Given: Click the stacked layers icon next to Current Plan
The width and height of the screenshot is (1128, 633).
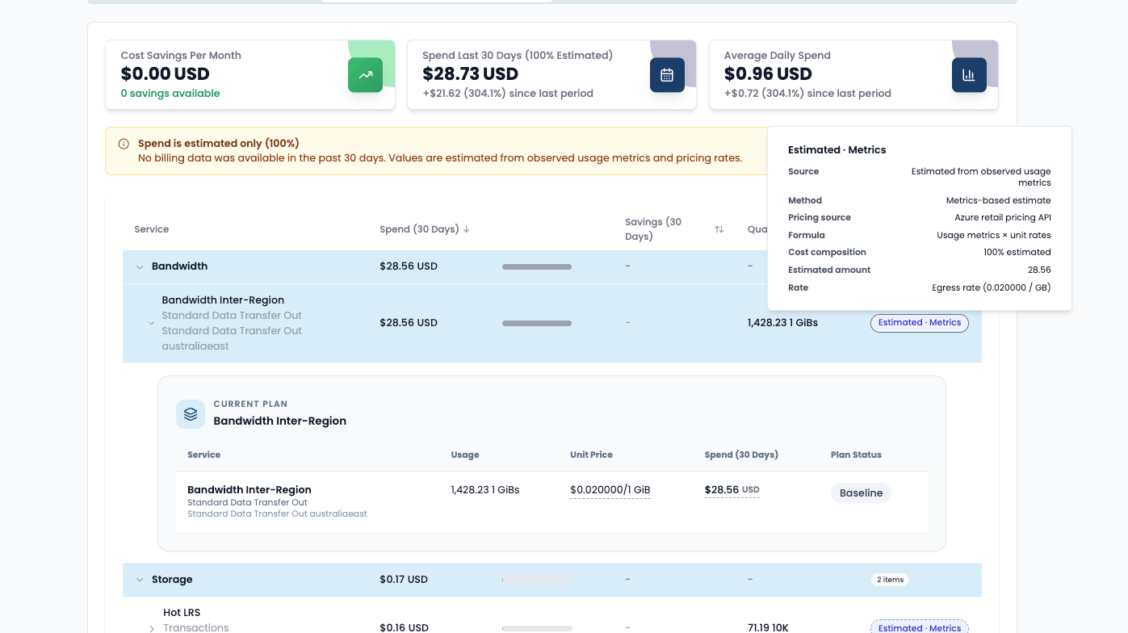Looking at the screenshot, I should [x=191, y=413].
